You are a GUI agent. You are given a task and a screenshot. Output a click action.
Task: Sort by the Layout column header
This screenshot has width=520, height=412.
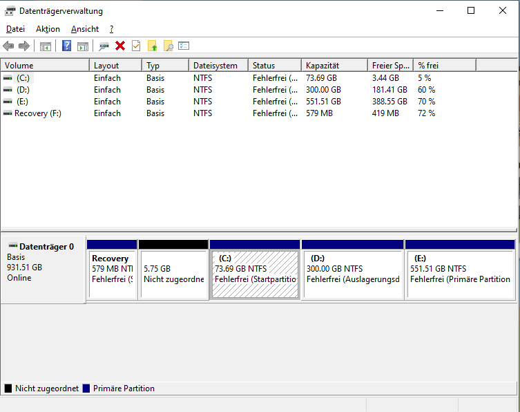tap(116, 66)
